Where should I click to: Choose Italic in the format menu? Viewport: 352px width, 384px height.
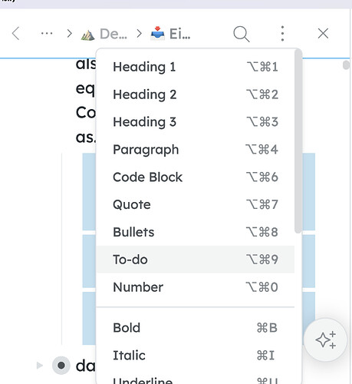(196, 356)
